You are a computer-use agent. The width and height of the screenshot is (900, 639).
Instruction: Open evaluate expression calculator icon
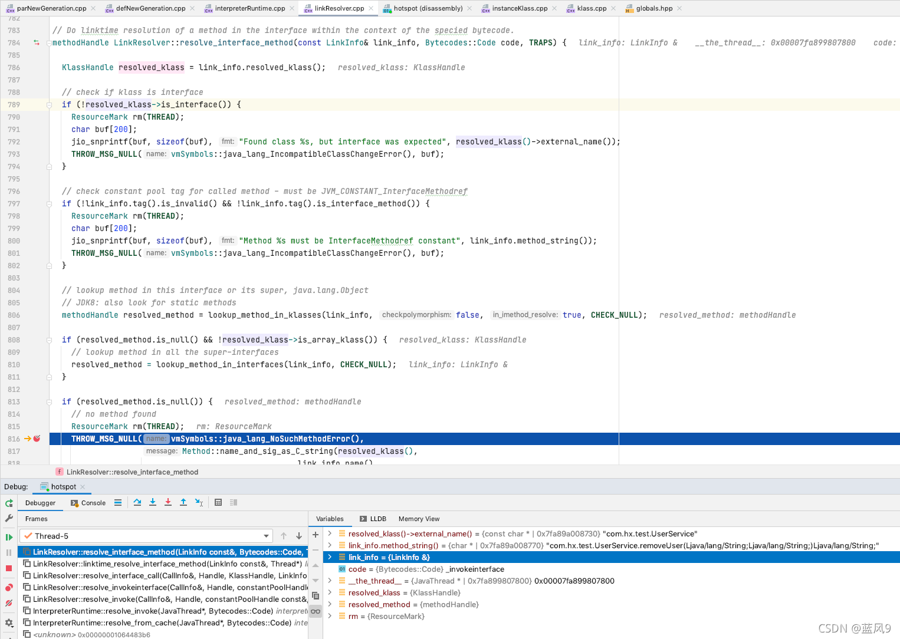[x=218, y=502]
